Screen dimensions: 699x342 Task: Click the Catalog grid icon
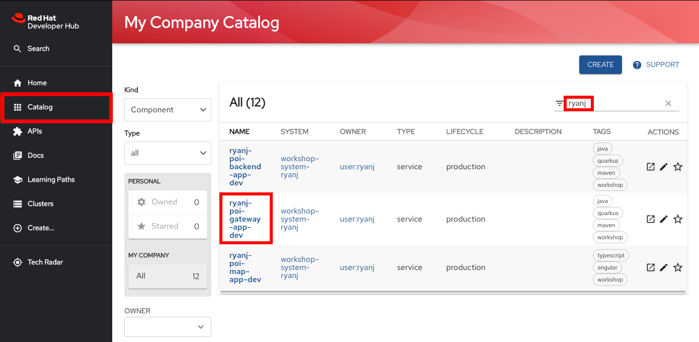click(18, 107)
